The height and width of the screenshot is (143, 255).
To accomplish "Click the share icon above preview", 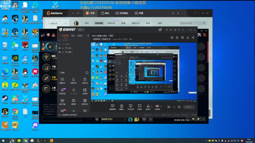I will point(193,37).
